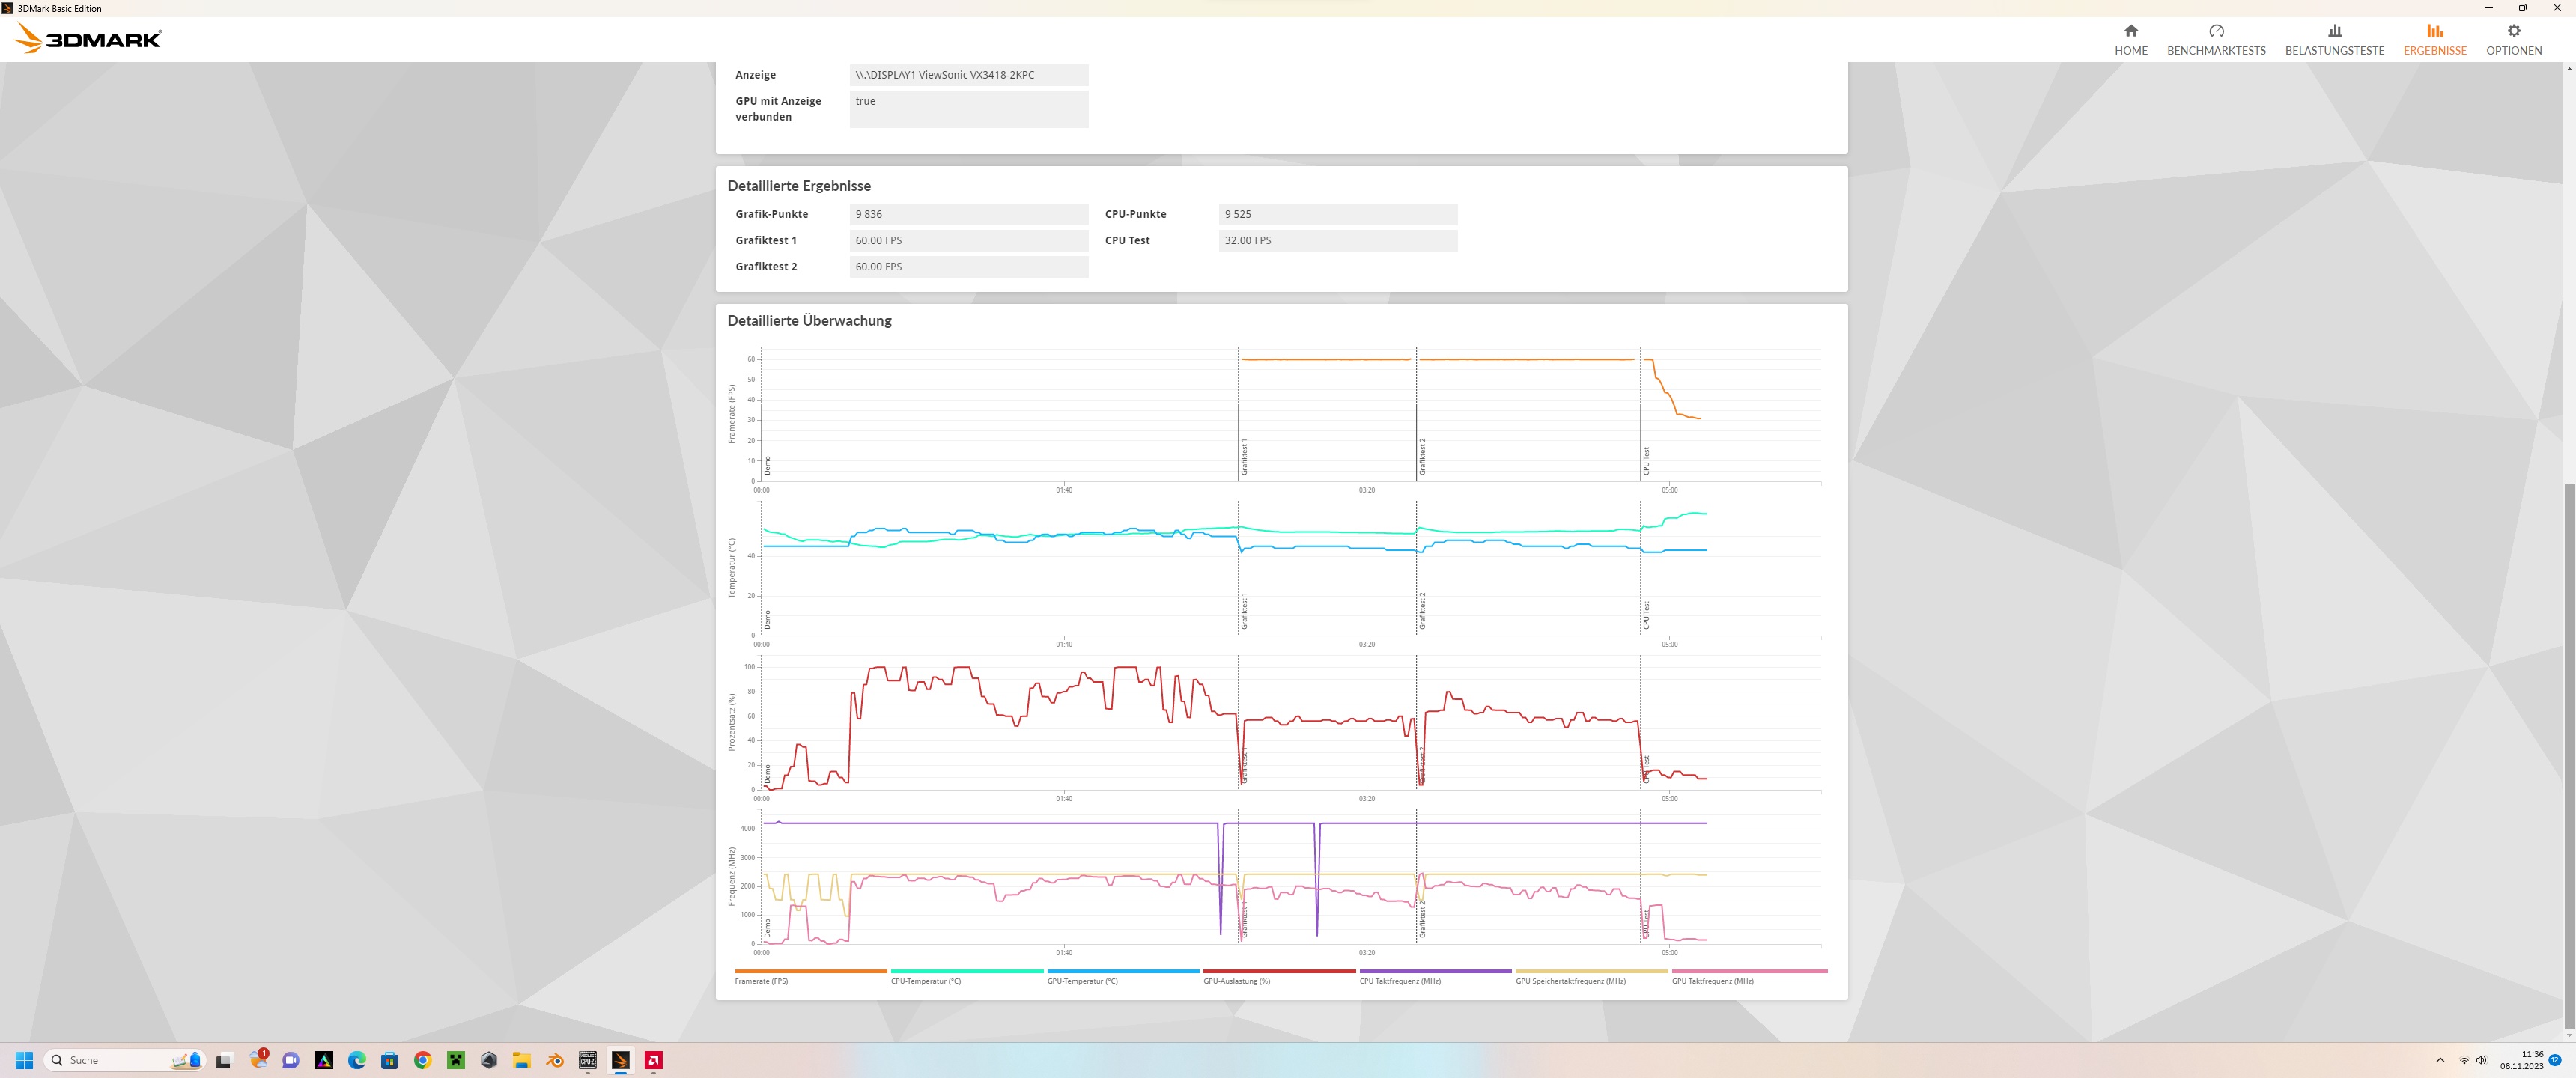Viewport: 2576px width, 1078px height.
Task: Open CPU-Z from the taskbar
Action: tap(588, 1060)
